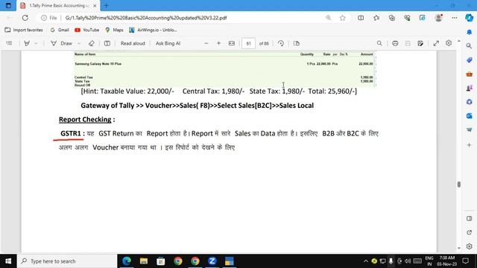Open new browser tab
This screenshot has width=477, height=268.
click(x=106, y=5)
